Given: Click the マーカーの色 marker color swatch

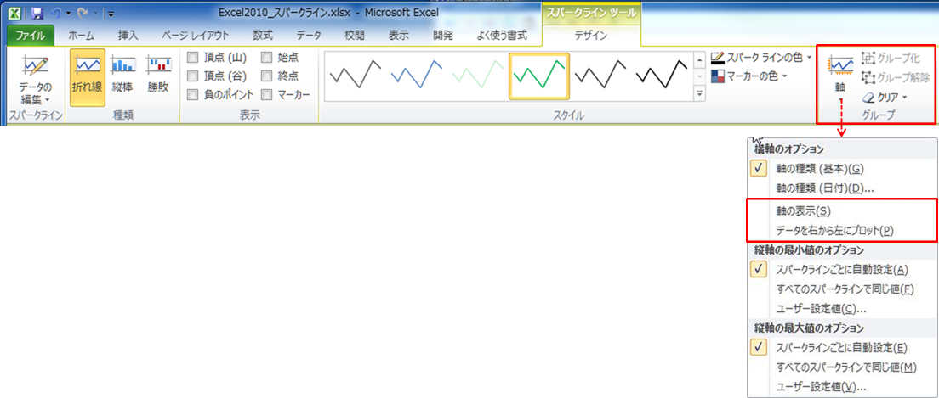Looking at the screenshot, I should tap(717, 76).
